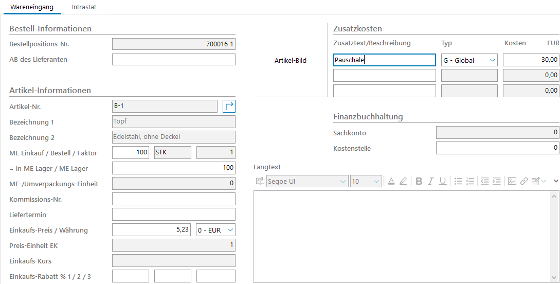Expand the Langtext toolbar overflow chevron
Screen dimensions: 560x284
pyautogui.click(x=555, y=181)
